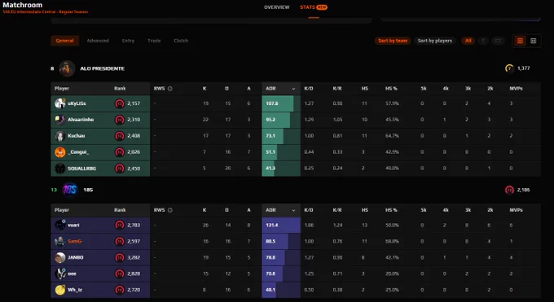Click Matchroom page title
The height and width of the screenshot is (302, 554).
click(22, 5)
